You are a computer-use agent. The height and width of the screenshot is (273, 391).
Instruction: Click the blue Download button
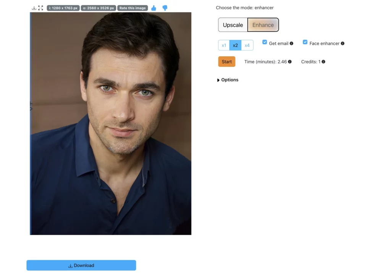[81, 265]
